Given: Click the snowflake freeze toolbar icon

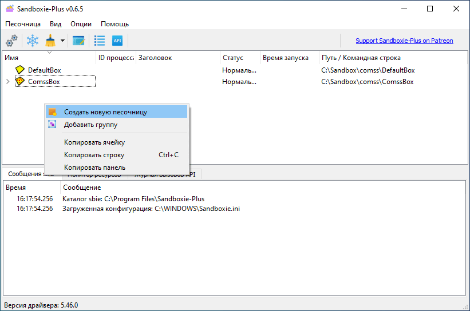Looking at the screenshot, I should pyautogui.click(x=33, y=41).
